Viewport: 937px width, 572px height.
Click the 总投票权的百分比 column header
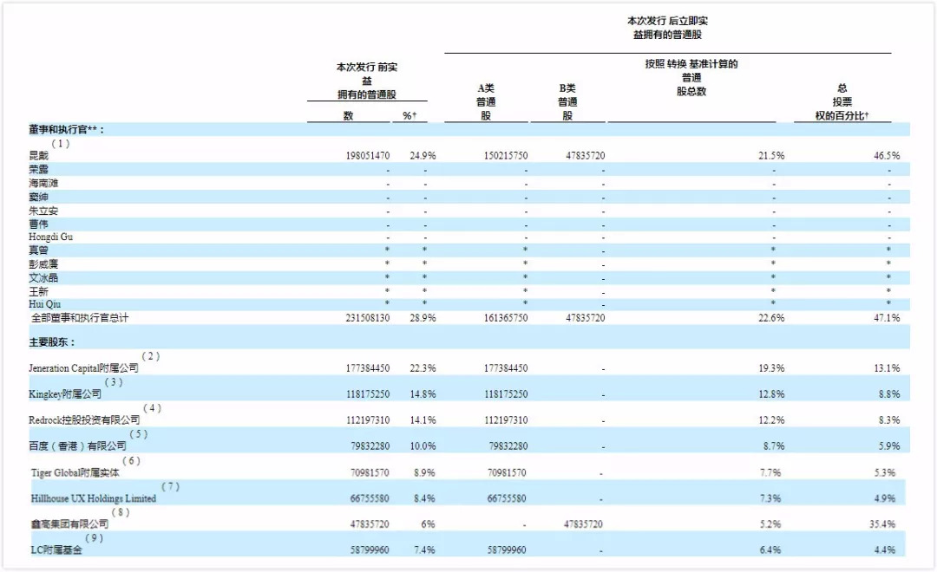(x=842, y=102)
